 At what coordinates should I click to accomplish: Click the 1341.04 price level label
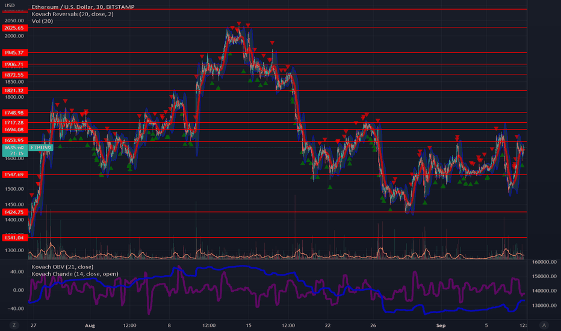click(14, 238)
